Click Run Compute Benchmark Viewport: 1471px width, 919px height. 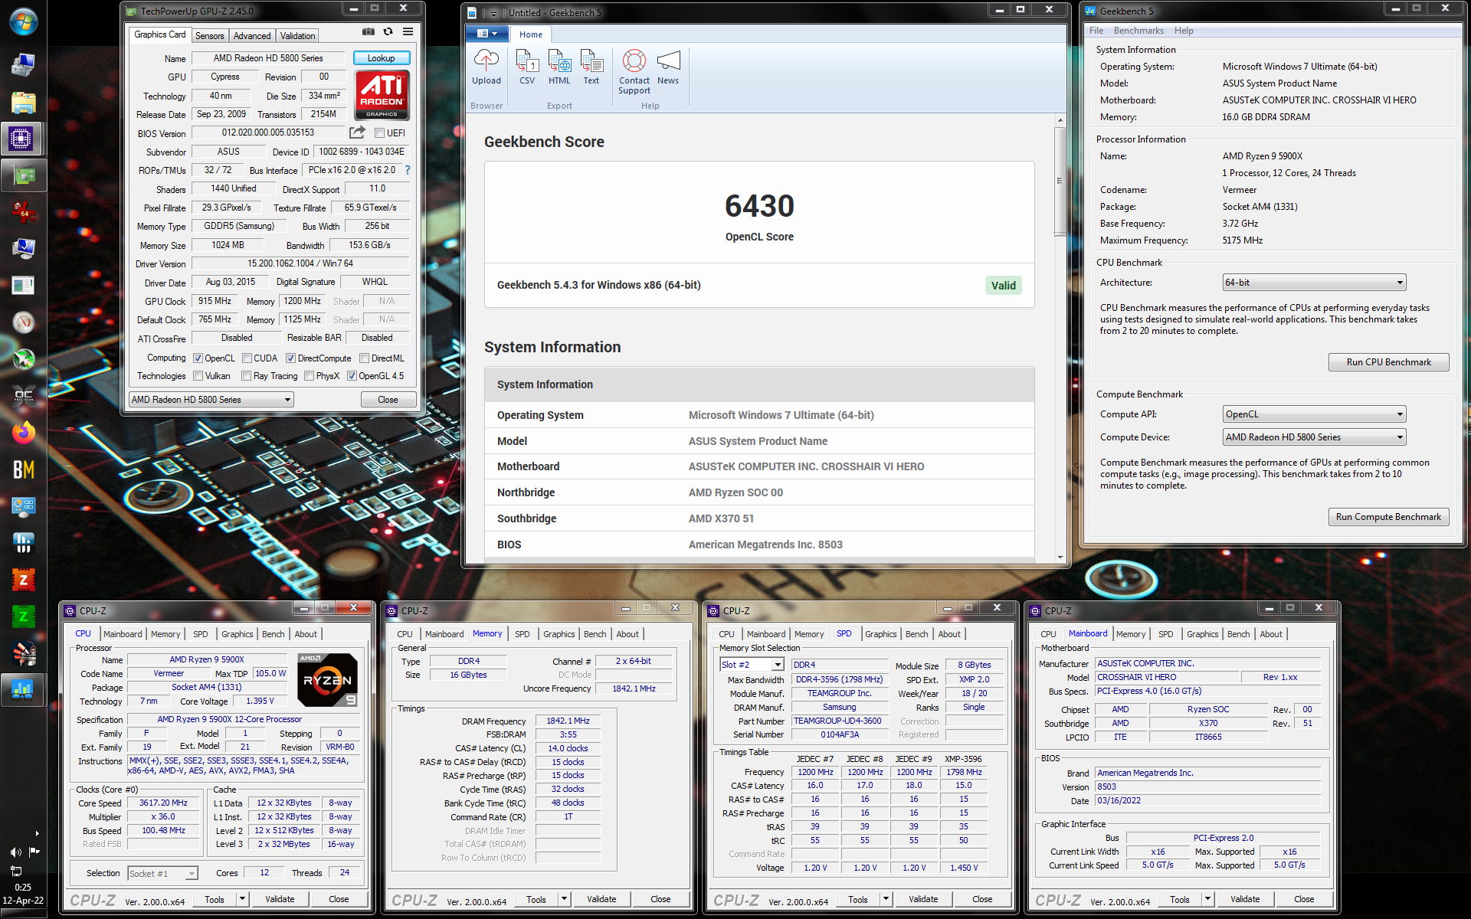click(x=1388, y=517)
